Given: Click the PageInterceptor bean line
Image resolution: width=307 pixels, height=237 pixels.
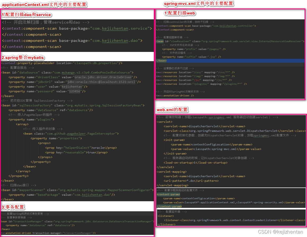Looking at the screenshot, I should click(71, 133).
